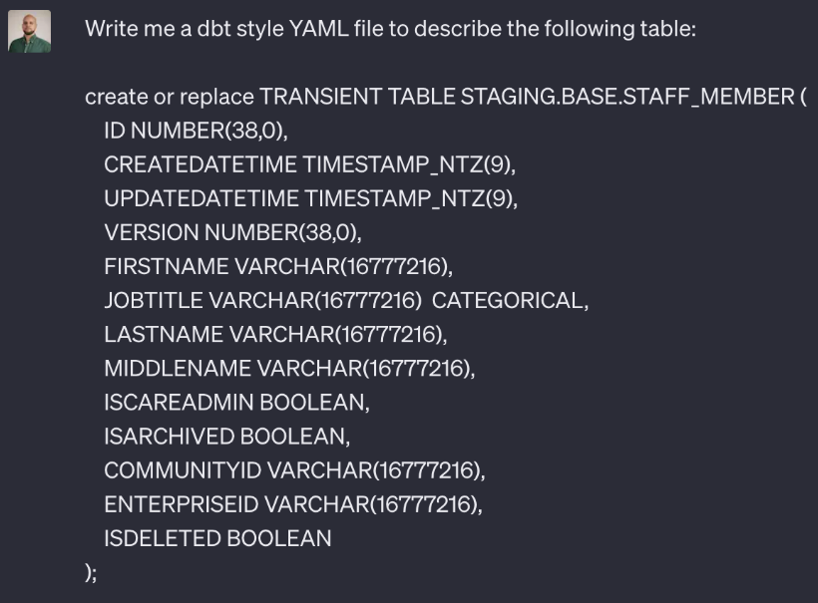
Task: Click the CREATEDATETIME column line
Action: [x=309, y=164]
